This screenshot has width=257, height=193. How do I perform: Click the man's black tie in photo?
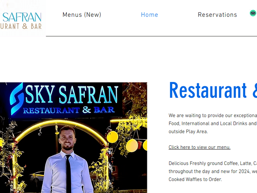[69, 173]
